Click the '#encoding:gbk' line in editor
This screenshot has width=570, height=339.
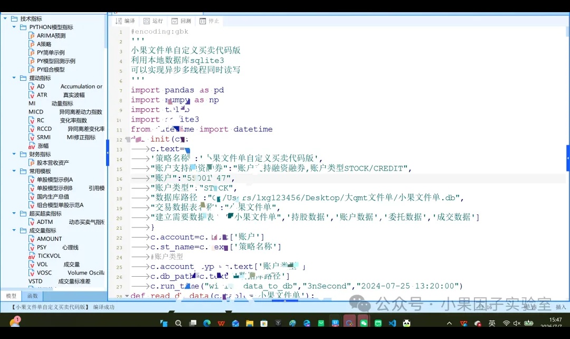click(159, 31)
